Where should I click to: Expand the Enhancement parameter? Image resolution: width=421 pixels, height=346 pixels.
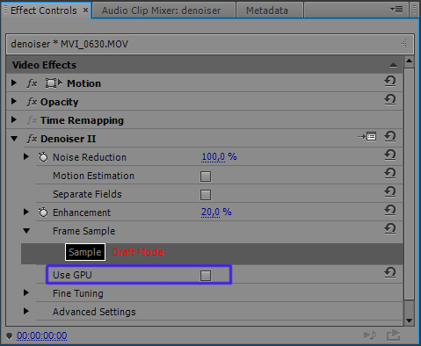pyautogui.click(x=25, y=212)
